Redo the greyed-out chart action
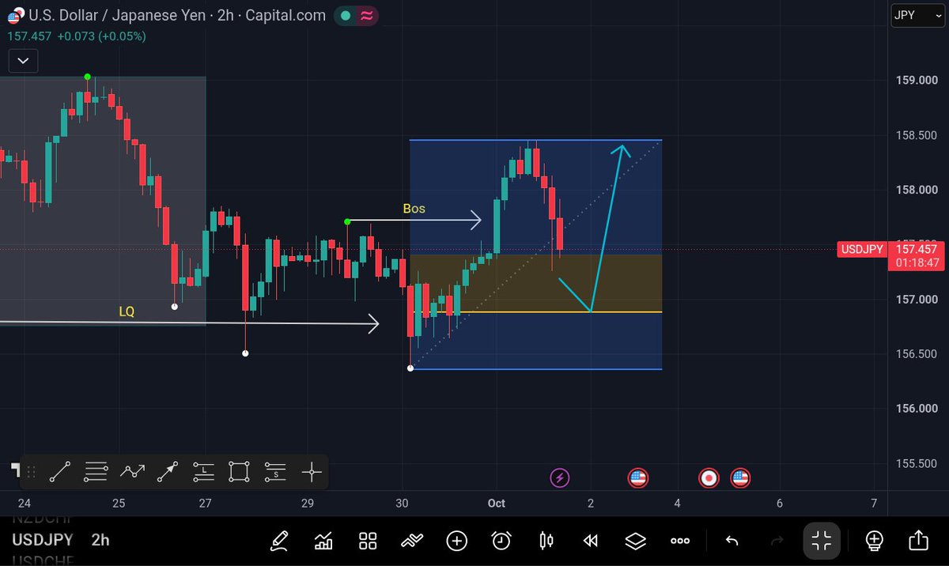949x566 pixels. click(777, 541)
